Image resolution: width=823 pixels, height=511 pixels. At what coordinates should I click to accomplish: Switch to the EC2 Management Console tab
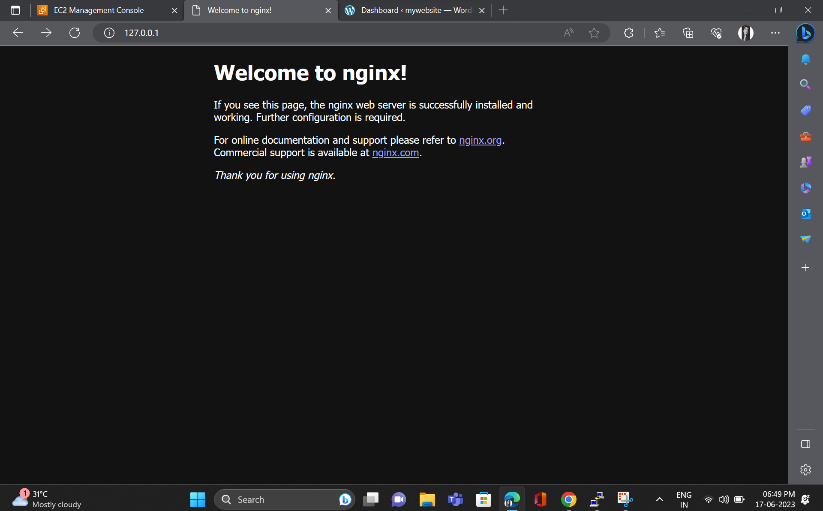click(x=98, y=10)
